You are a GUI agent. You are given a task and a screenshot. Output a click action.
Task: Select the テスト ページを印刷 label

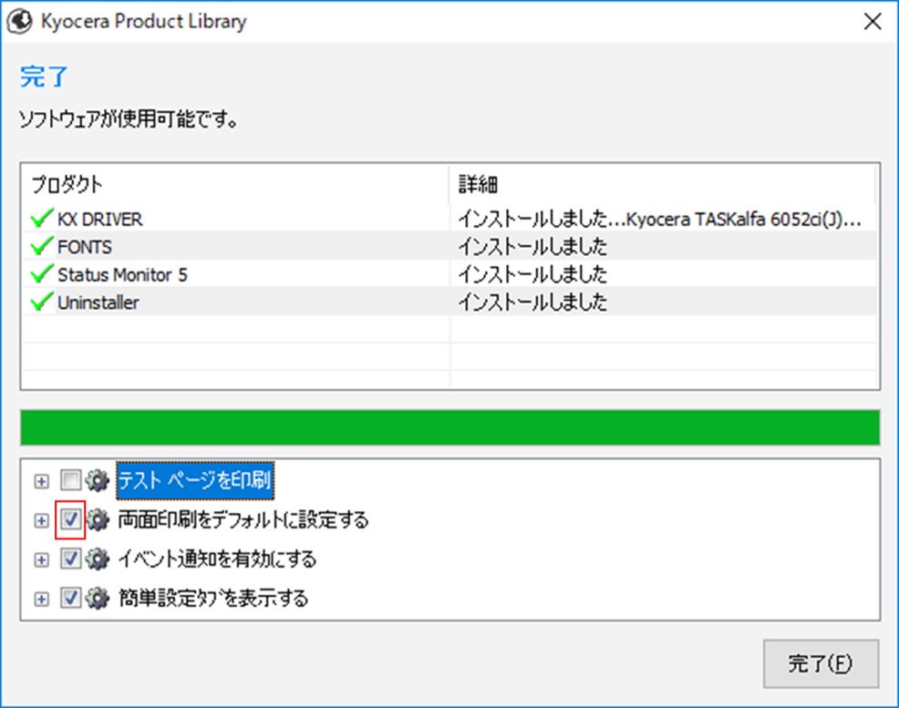(195, 480)
